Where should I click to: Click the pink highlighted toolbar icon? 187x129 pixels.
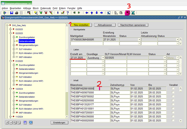click(127, 13)
